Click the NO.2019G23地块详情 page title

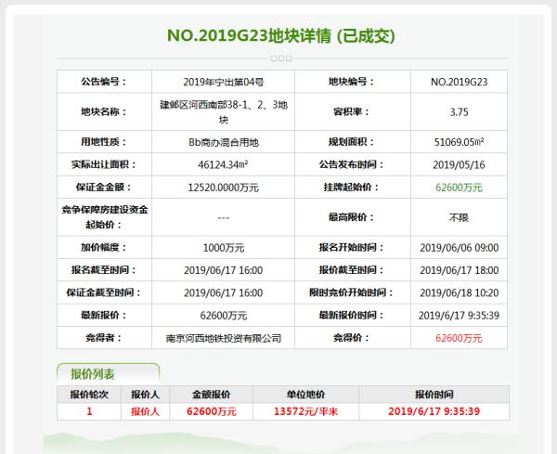280,35
